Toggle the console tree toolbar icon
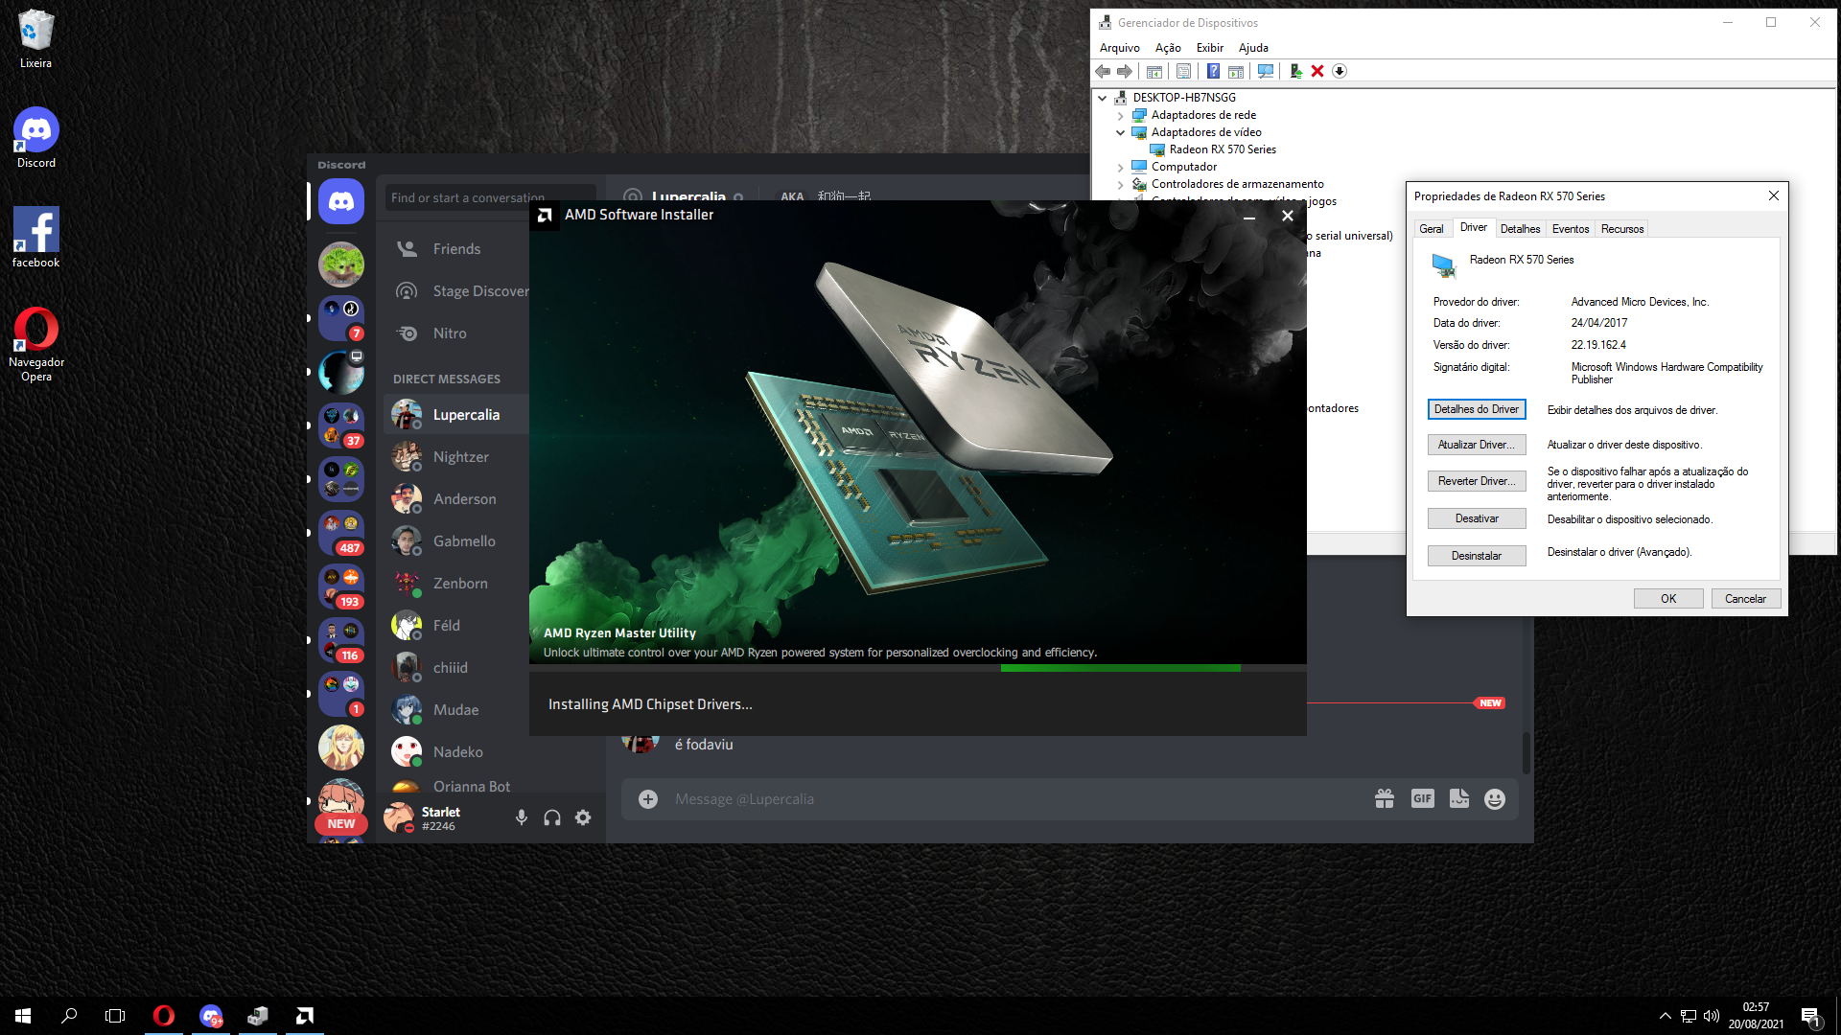This screenshot has width=1841, height=1035. pos(1154,71)
